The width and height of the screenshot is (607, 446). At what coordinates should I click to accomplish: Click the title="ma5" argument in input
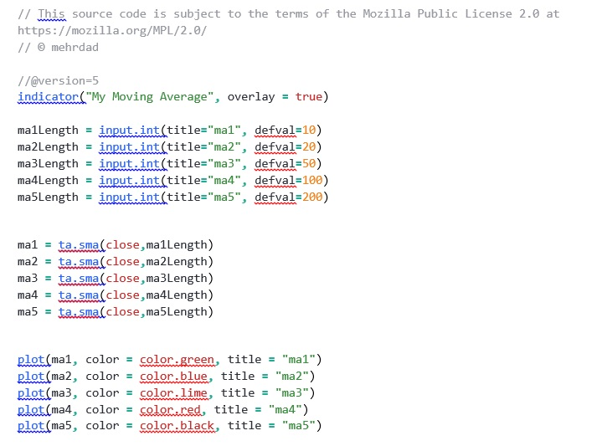(203, 197)
